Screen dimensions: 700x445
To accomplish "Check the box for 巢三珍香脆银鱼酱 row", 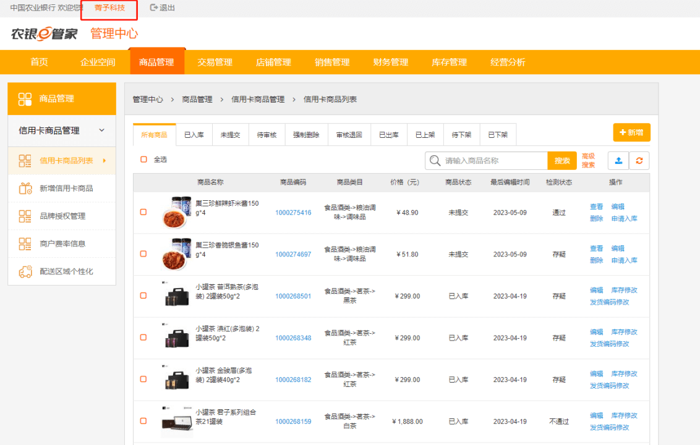I will [x=143, y=254].
